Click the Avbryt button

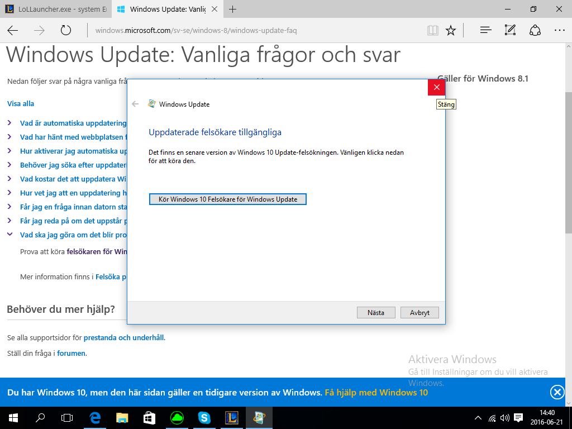coord(420,313)
